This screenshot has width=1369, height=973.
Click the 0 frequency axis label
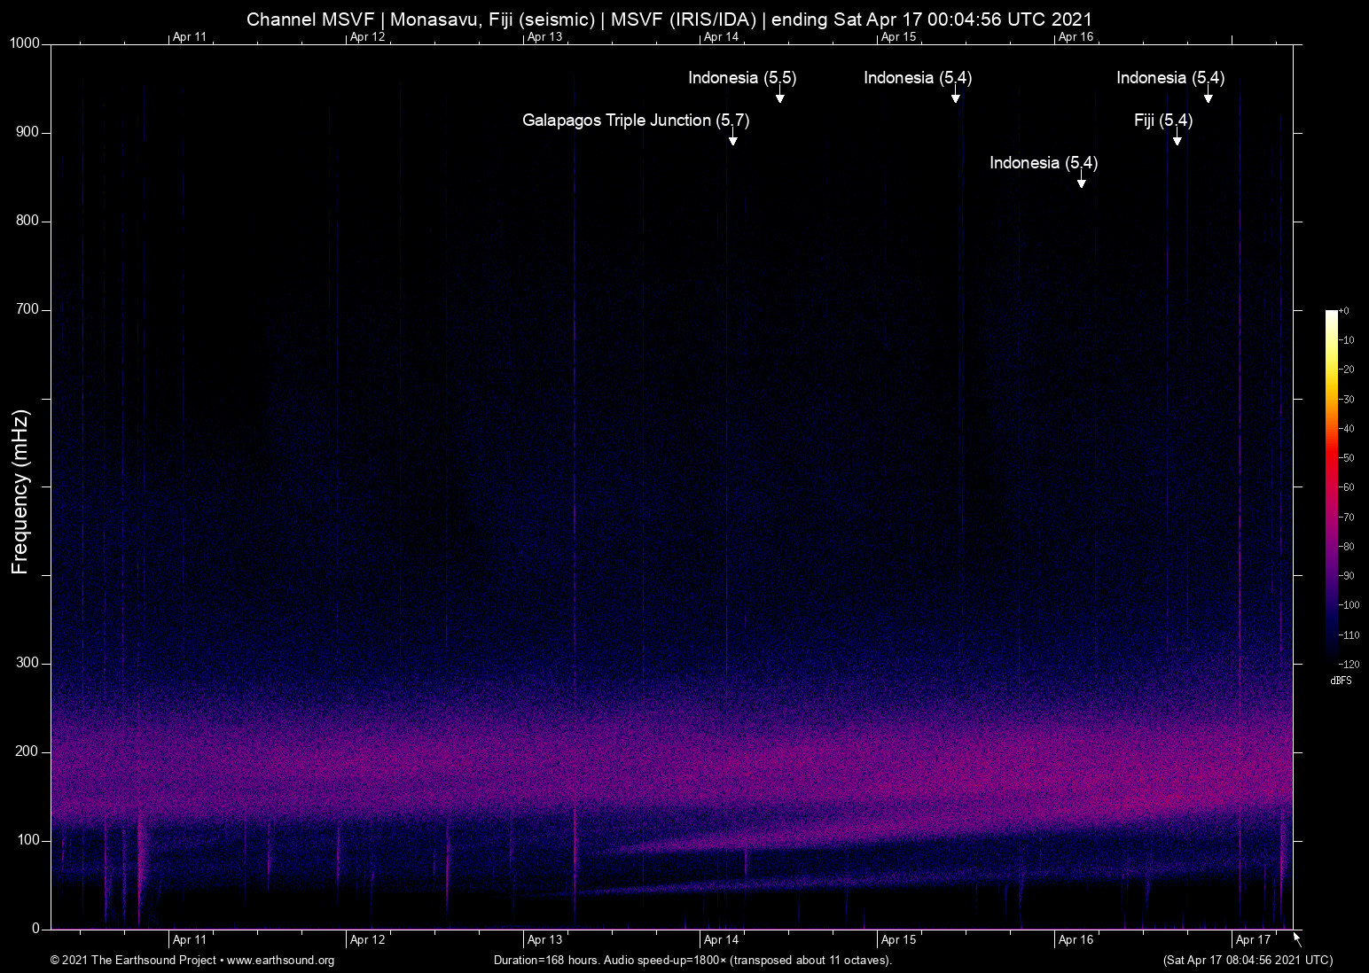pyautogui.click(x=36, y=929)
